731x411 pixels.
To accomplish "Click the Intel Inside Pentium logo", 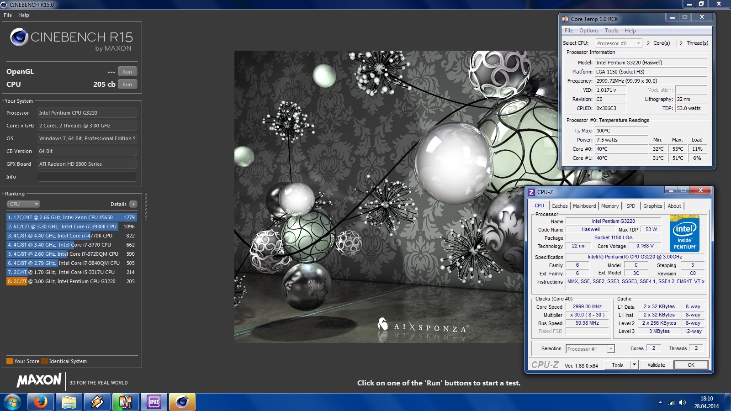I will point(684,233).
